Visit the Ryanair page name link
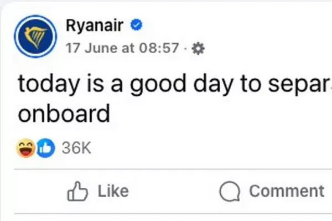Screen dimensions: 332x221 tap(95, 25)
